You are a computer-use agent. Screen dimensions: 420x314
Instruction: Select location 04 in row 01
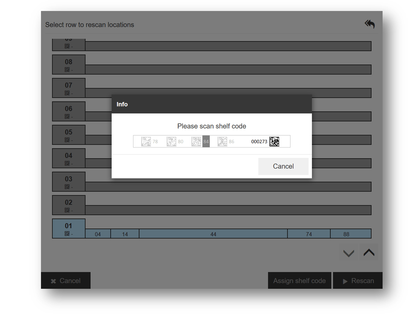point(98,234)
